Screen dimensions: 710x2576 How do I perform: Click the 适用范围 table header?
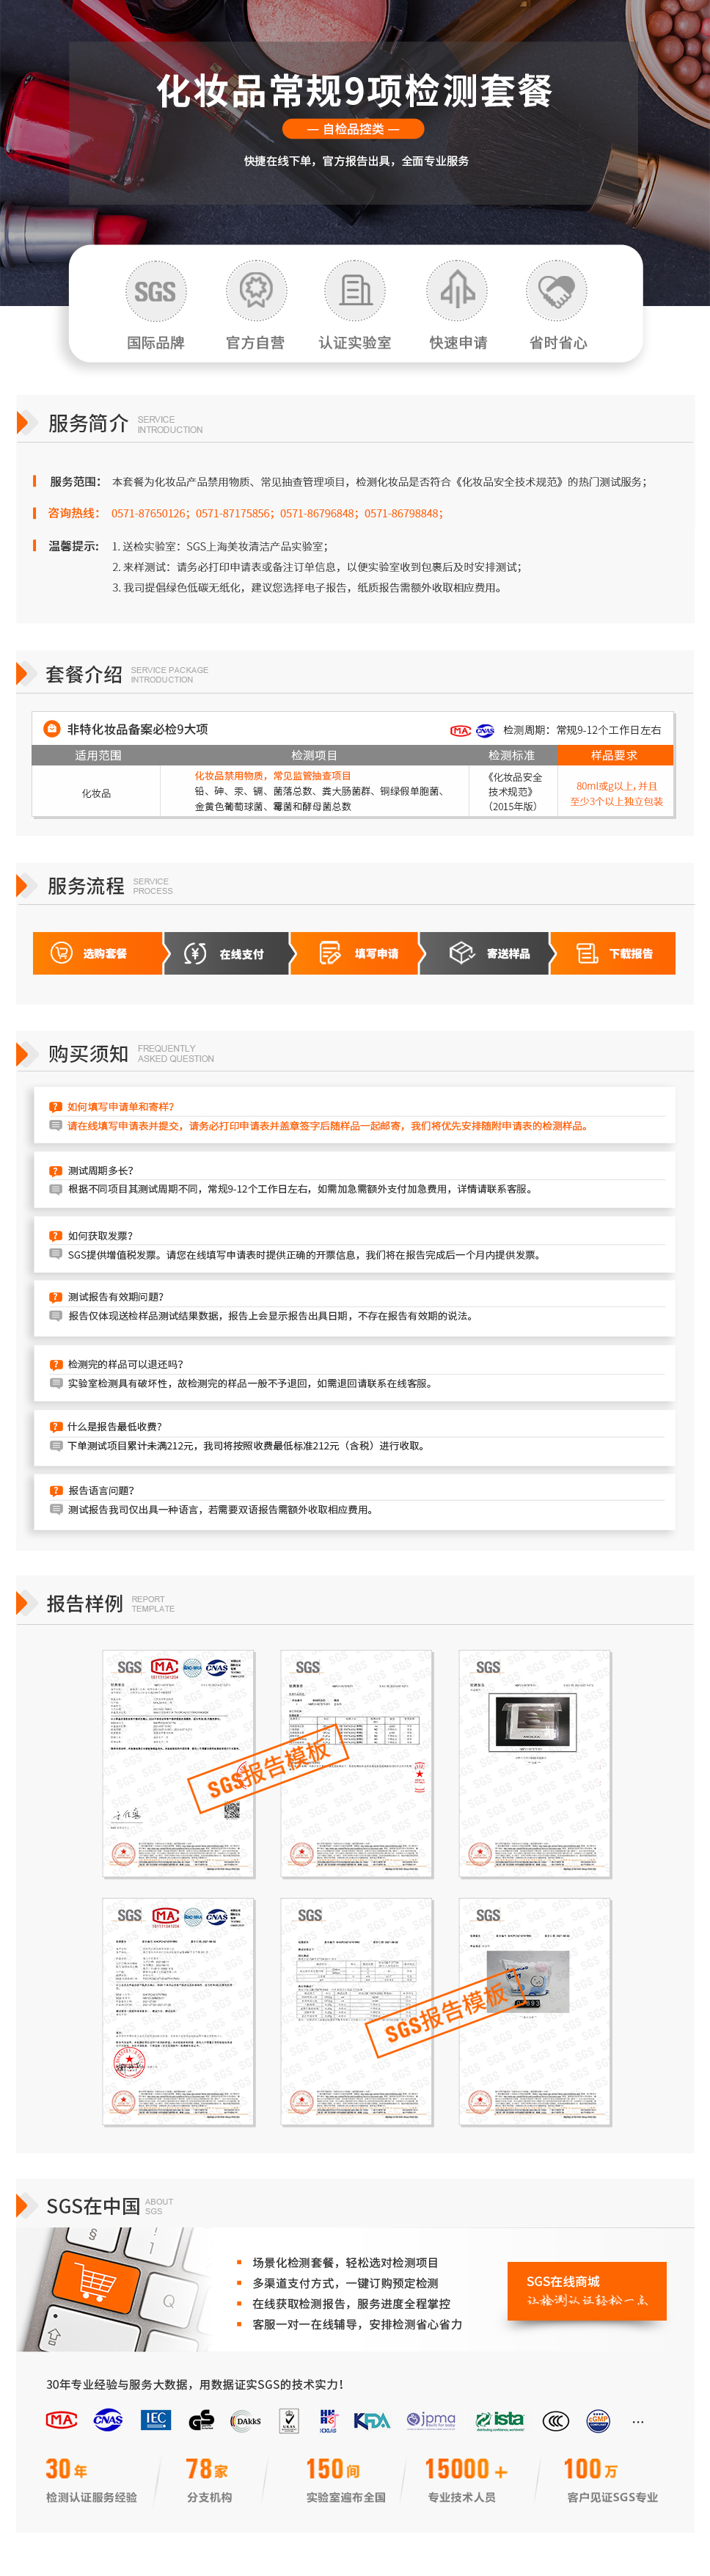[97, 755]
